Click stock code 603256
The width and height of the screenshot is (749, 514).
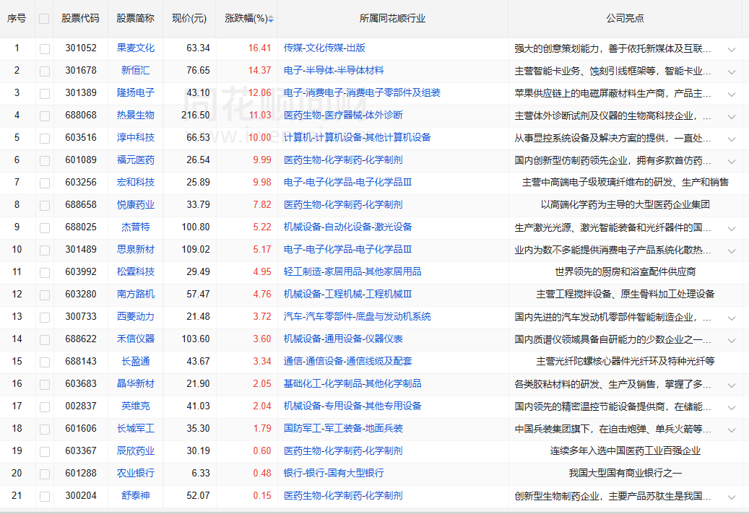tap(81, 183)
